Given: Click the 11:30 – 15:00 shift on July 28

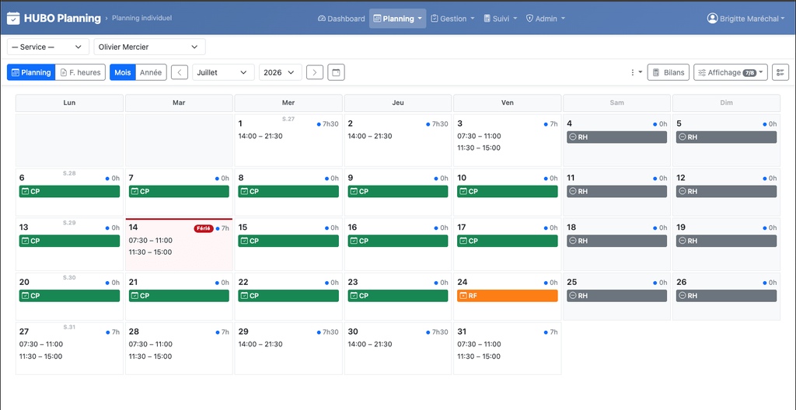Looking at the screenshot, I should click(150, 356).
